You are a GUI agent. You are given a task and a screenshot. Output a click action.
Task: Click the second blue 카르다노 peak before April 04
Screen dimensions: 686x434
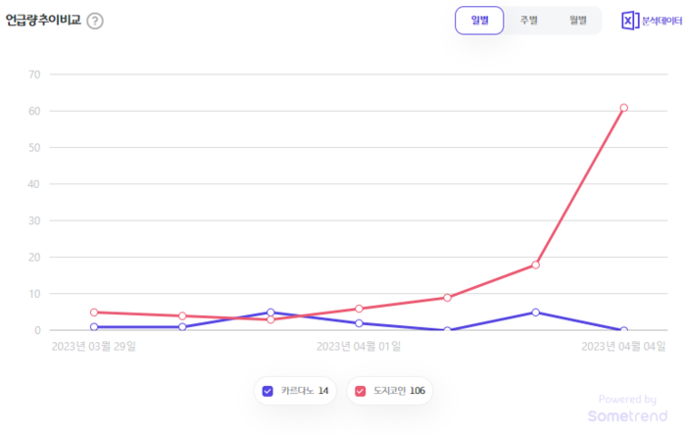pos(535,313)
